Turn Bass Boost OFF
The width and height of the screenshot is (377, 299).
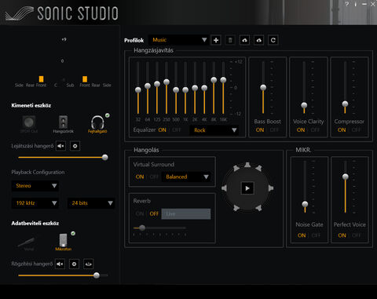point(274,130)
